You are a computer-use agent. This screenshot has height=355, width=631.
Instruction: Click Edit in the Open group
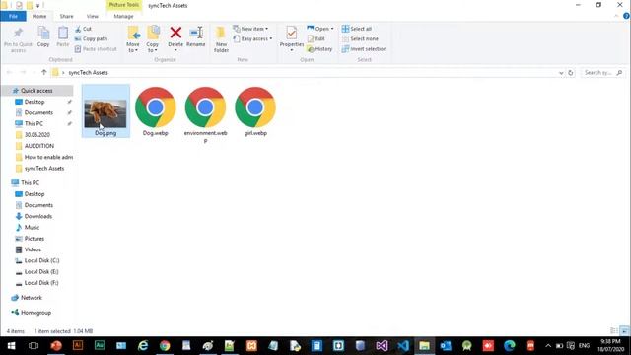(315, 38)
